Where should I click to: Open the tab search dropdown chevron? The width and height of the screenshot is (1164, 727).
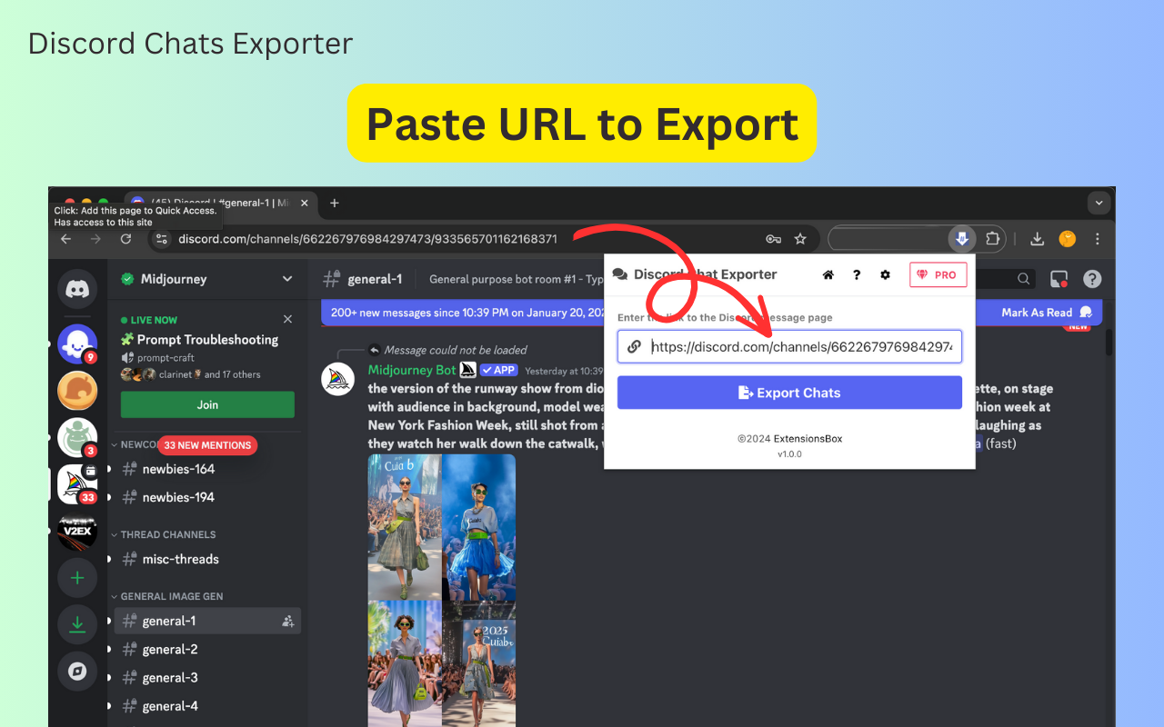tap(1099, 203)
